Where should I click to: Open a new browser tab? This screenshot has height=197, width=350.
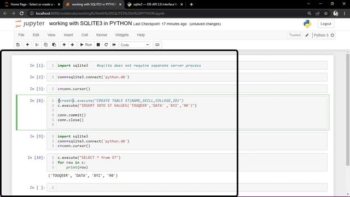coord(191,4)
